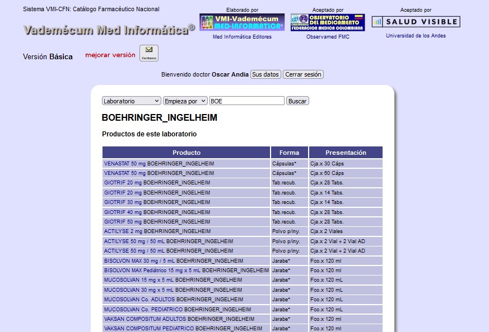The height and width of the screenshot is (332, 489).
Task: Click the BOEHRINGER_INGELHEIM laboratory heading
Action: pyautogui.click(x=160, y=117)
